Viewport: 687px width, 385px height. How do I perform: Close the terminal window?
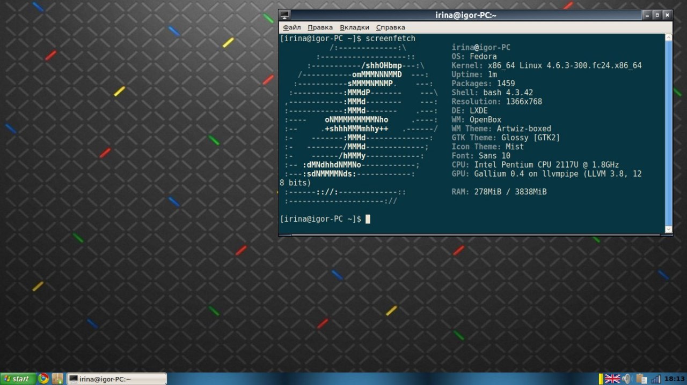pos(667,15)
